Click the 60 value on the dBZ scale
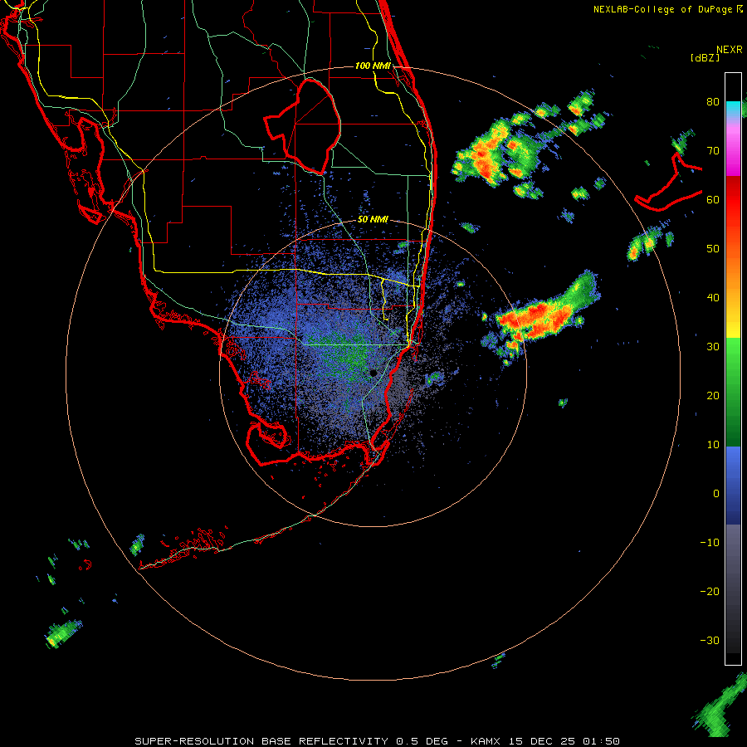 pos(713,199)
